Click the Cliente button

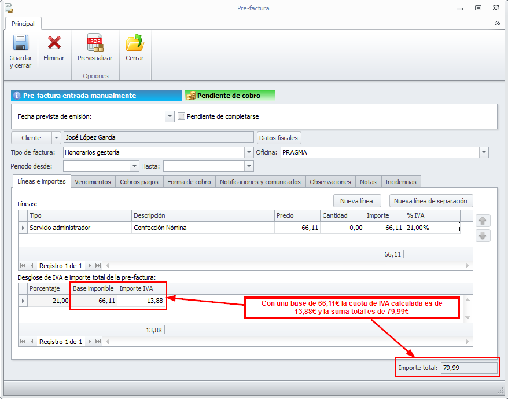click(31, 138)
